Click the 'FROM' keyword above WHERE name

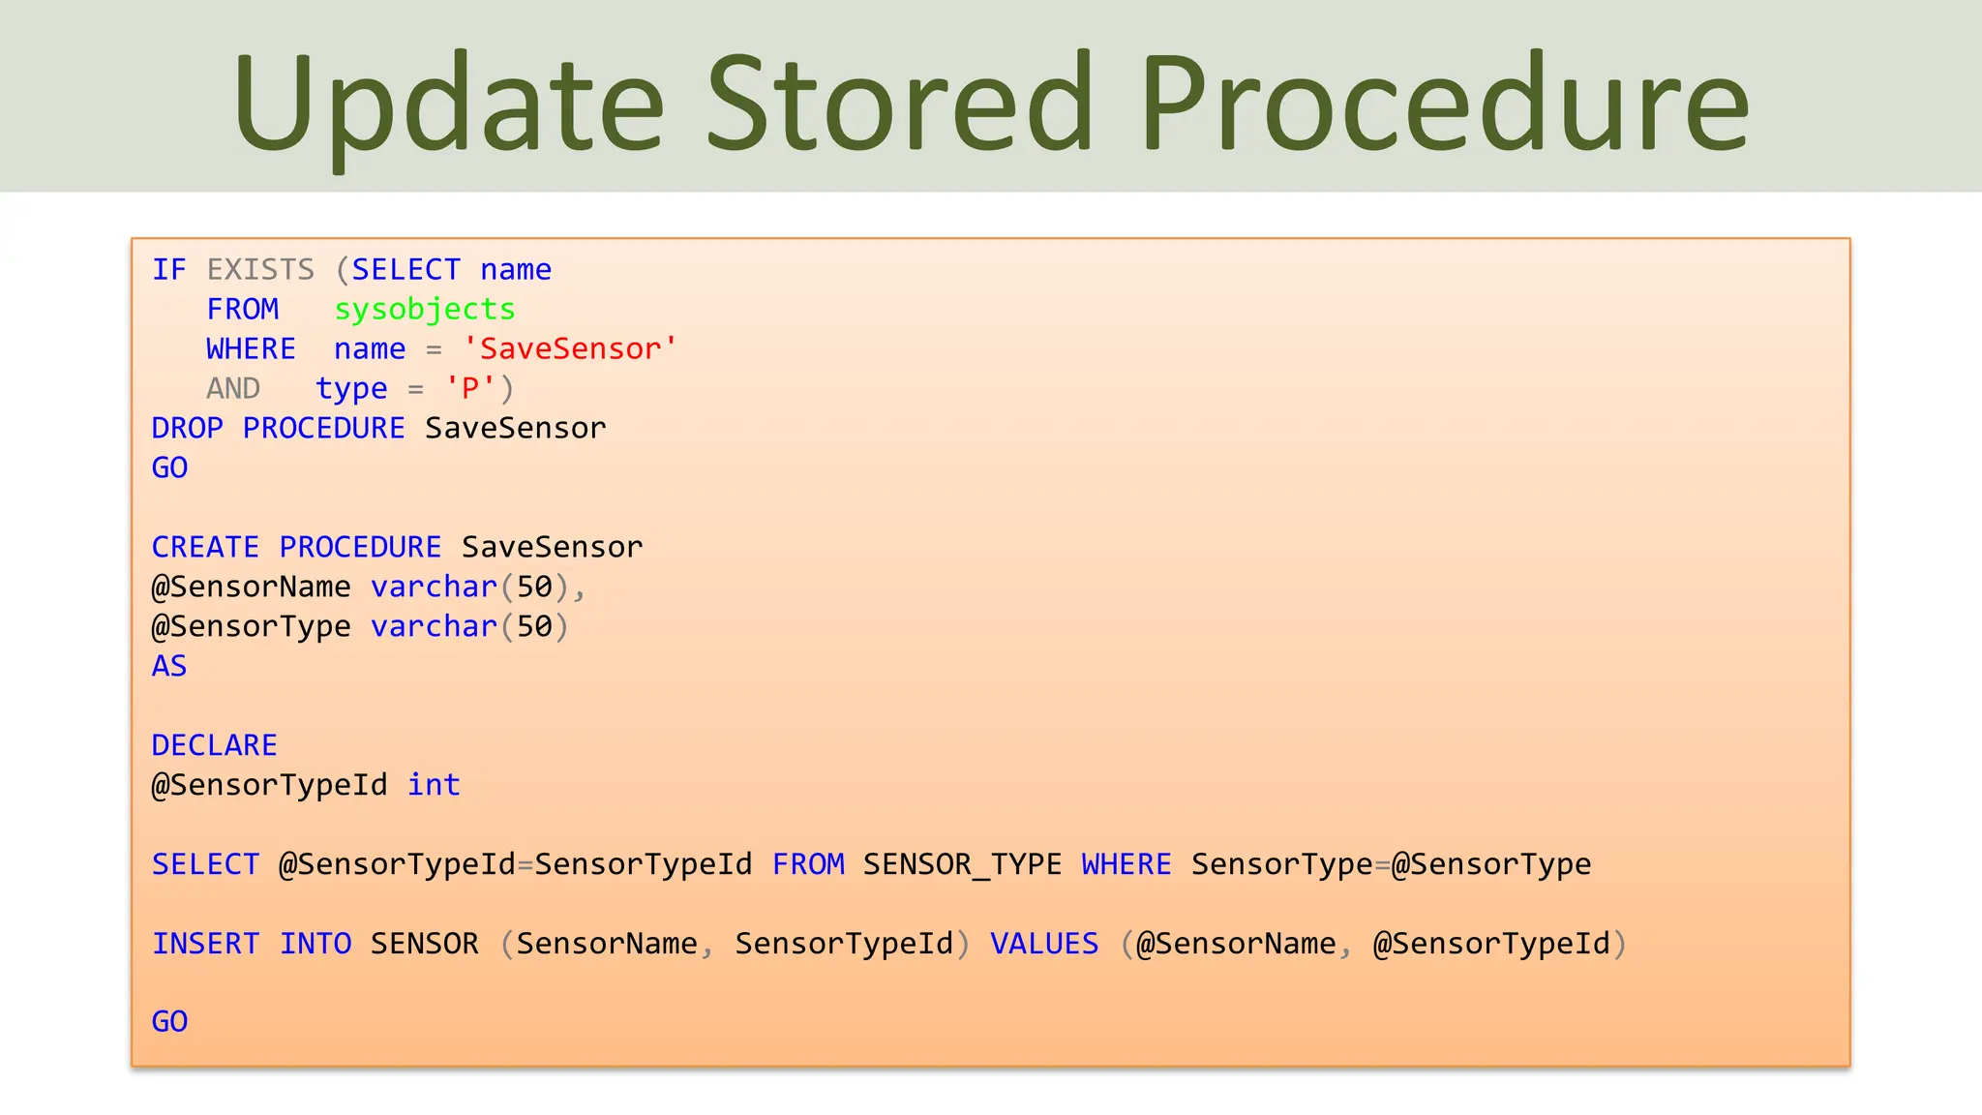tap(242, 310)
